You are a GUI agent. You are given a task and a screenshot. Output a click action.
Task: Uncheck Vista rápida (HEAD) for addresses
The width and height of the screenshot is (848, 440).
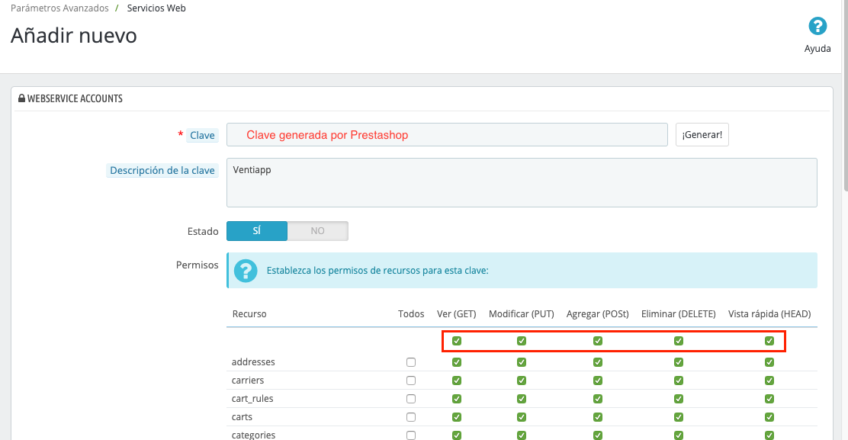[x=769, y=362]
